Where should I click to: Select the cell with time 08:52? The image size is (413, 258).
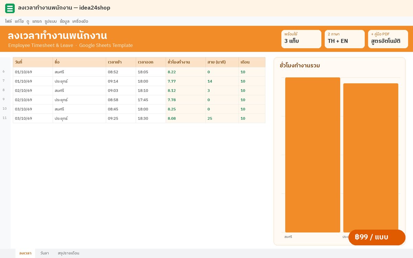pos(121,72)
